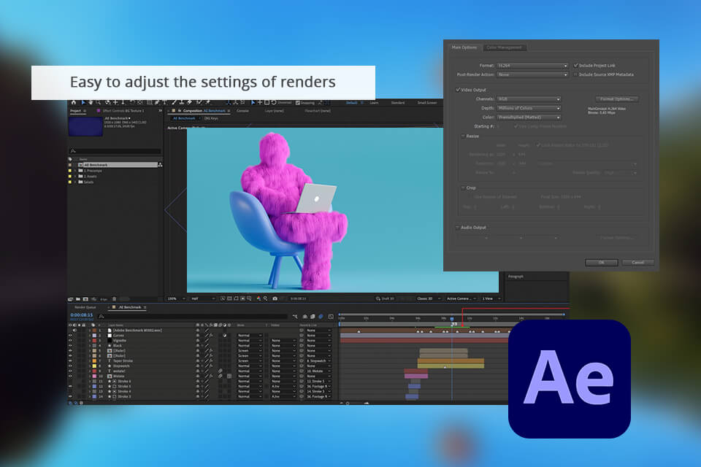Image resolution: width=701 pixels, height=467 pixels.
Task: Click the shy layers icon in timeline
Action: 305,317
